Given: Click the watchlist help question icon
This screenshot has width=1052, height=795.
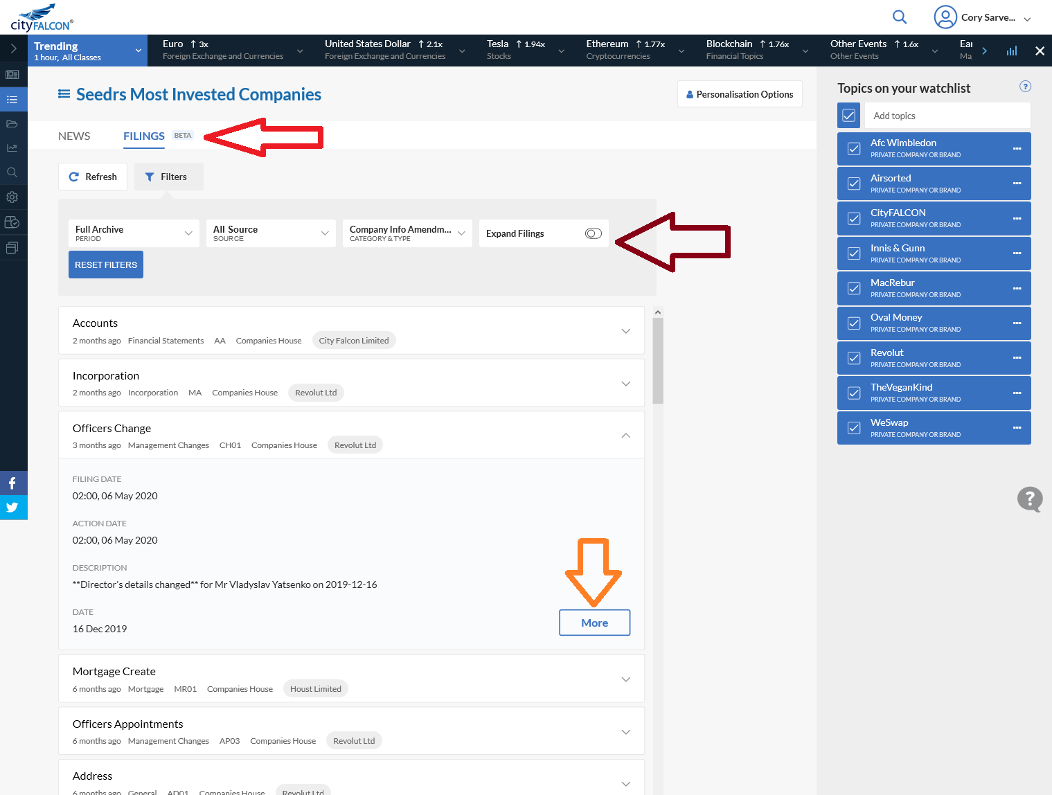Looking at the screenshot, I should 1026,87.
